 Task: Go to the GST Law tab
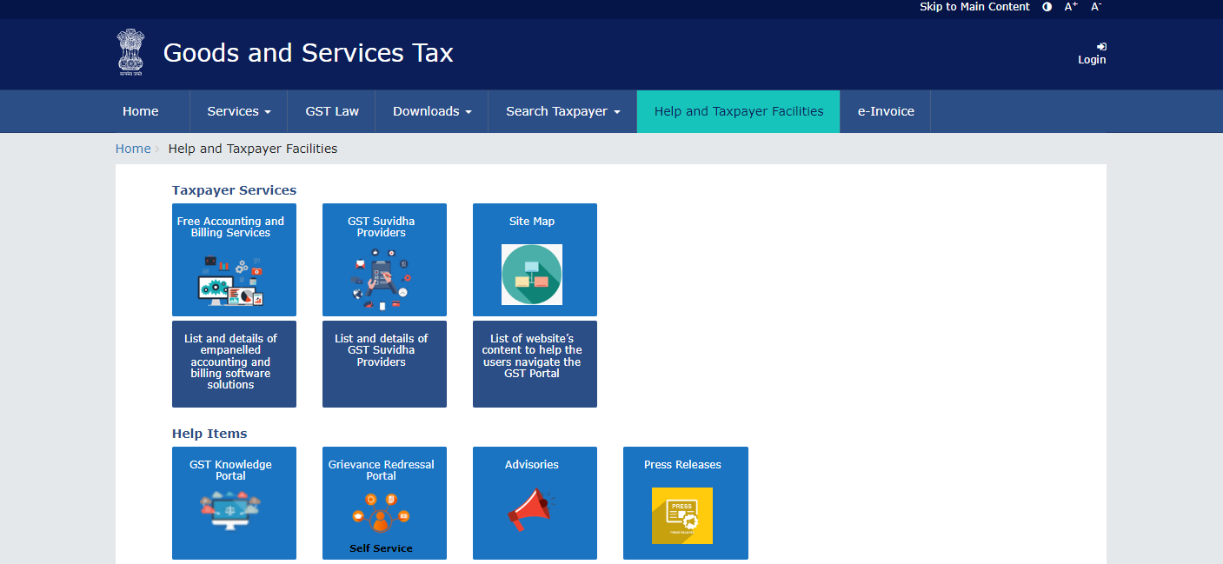coord(332,111)
